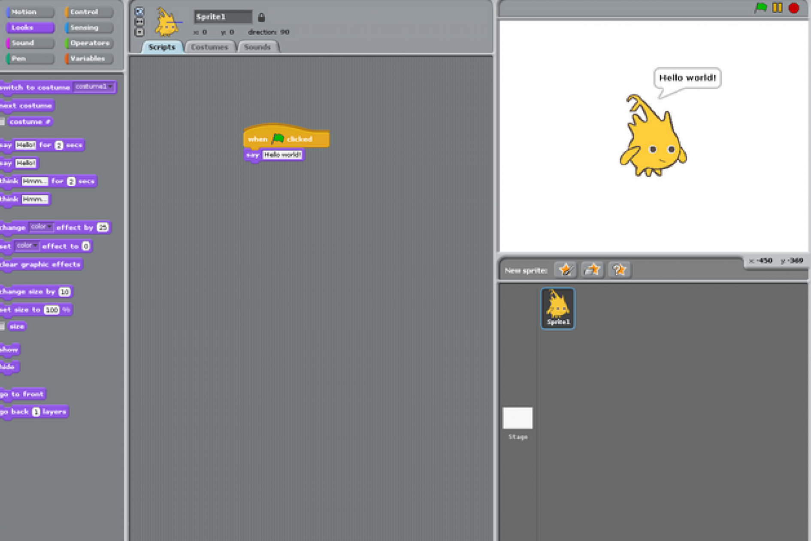Paint a new sprite with the brush star icon

tap(566, 270)
